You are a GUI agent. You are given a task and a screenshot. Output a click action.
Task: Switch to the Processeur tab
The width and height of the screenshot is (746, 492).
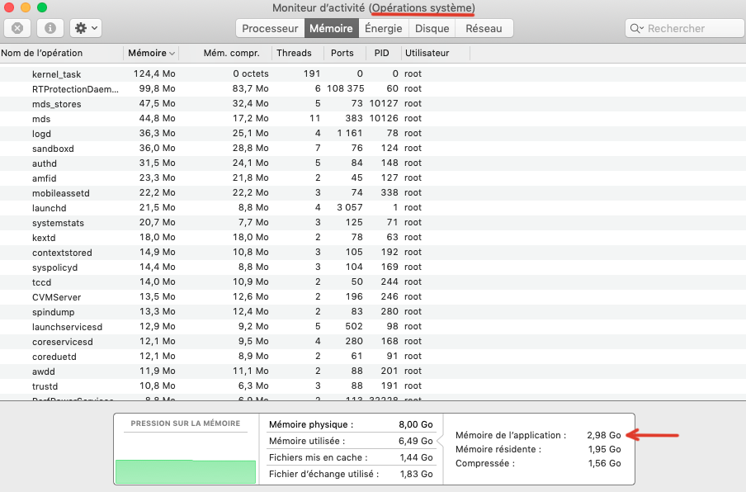pyautogui.click(x=270, y=29)
